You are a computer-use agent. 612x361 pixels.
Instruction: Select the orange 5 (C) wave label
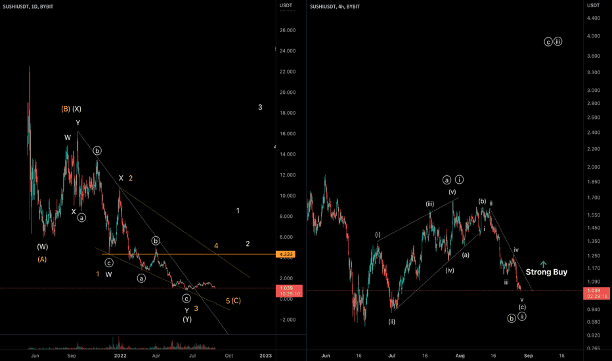pyautogui.click(x=233, y=301)
